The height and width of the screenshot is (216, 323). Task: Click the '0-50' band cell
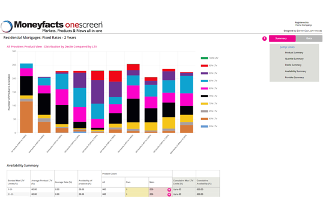coord(19,190)
